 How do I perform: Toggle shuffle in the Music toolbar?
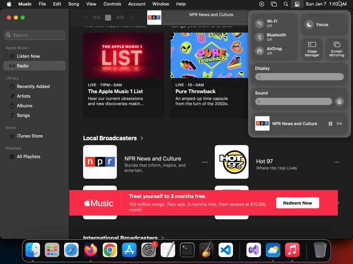(85, 17)
